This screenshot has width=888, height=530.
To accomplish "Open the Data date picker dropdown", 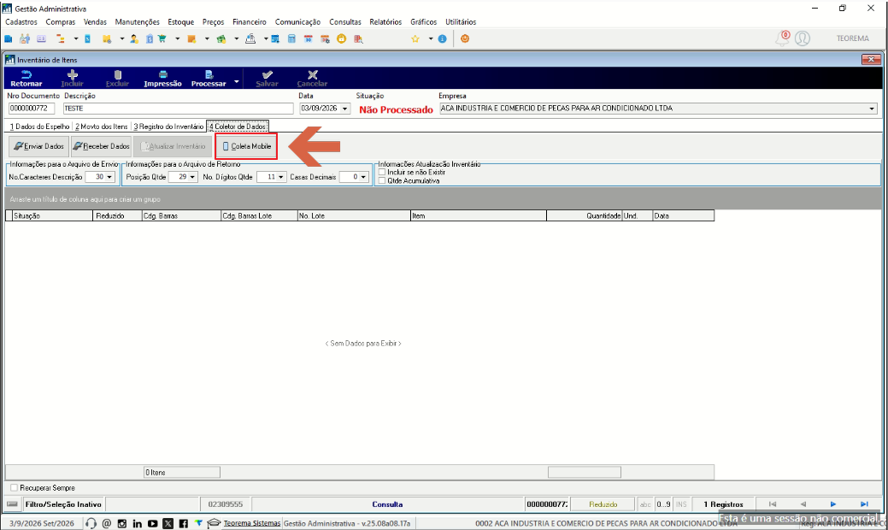I will pos(344,109).
